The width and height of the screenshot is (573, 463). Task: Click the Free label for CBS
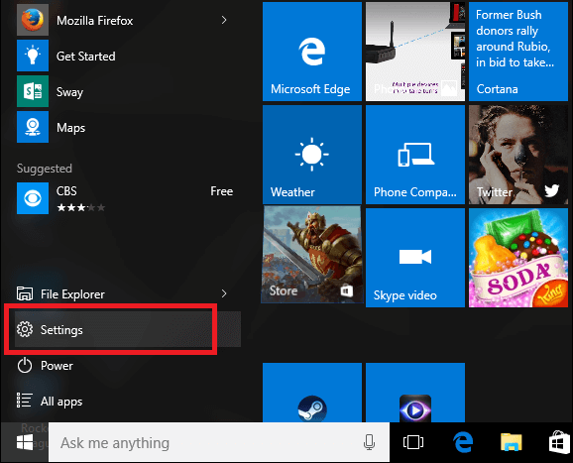[221, 191]
